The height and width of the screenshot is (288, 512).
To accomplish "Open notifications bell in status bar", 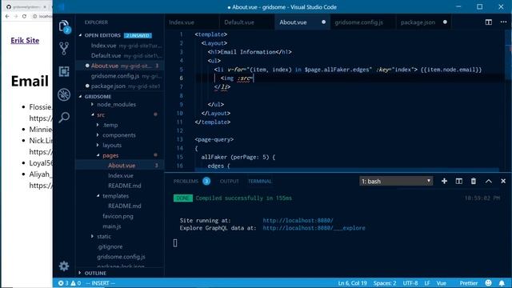I will [x=502, y=282].
